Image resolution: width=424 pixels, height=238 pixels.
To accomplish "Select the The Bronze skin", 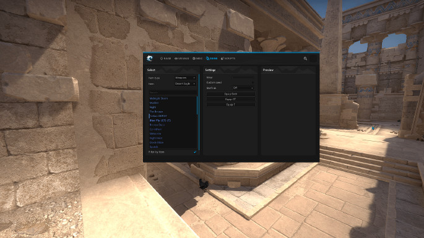I will 157,111.
